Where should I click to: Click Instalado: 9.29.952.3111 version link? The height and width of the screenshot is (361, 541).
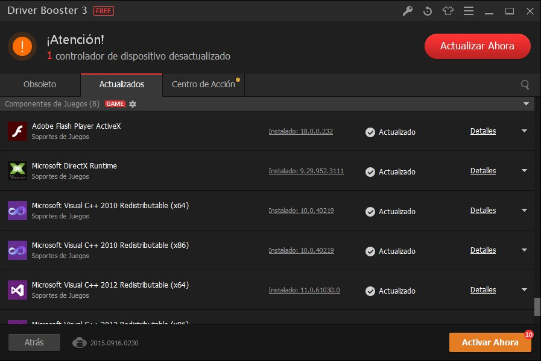pos(306,171)
